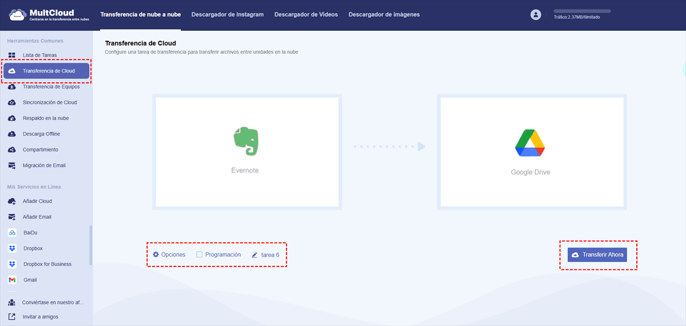686x326 pixels.
Task: Click the Descarga Offline icon
Action: (x=11, y=134)
